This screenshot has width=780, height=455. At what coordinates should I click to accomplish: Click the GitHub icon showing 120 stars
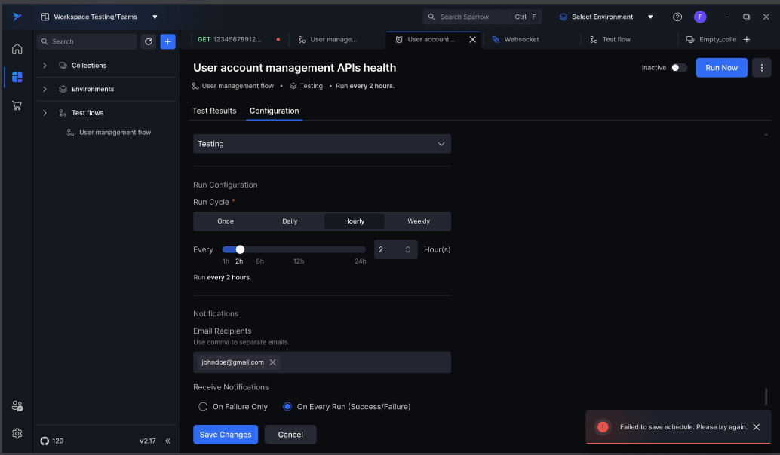pyautogui.click(x=45, y=441)
